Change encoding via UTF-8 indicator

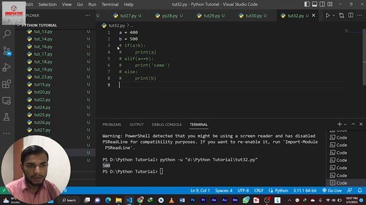[x=243, y=190]
